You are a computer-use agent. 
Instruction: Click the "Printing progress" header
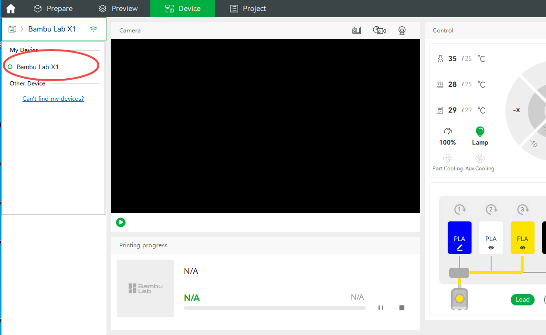(144, 245)
